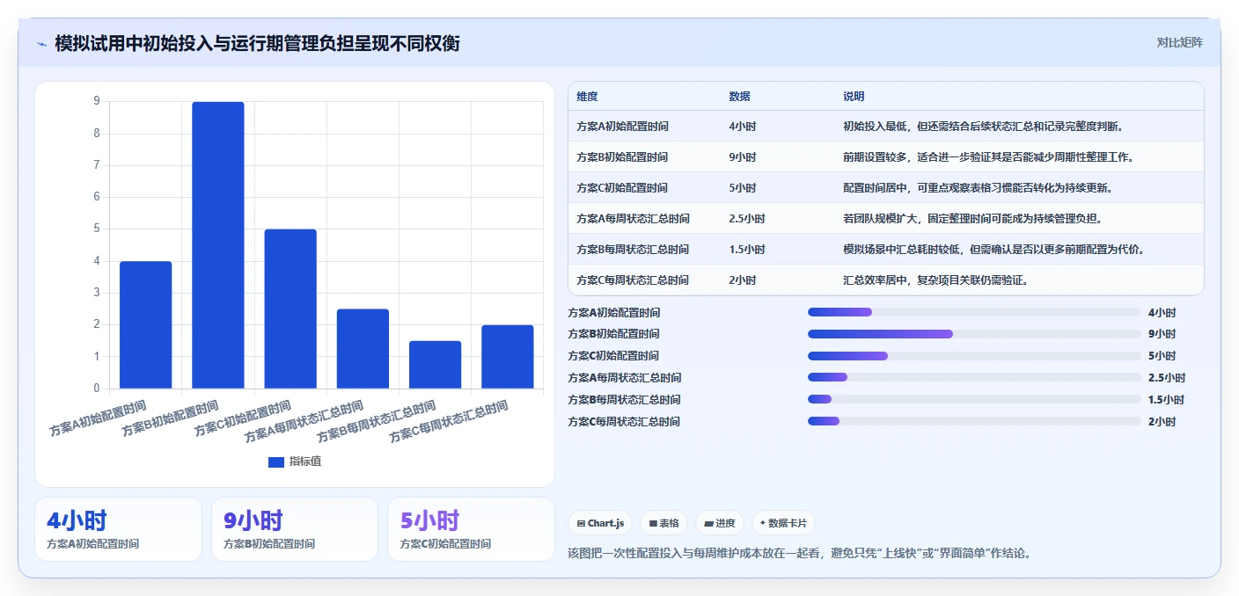This screenshot has height=596, width=1239.
Task: Click the shortest bar, 方案B每周状态汇总时间
Action: point(435,365)
